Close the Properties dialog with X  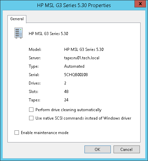pos(140,4)
